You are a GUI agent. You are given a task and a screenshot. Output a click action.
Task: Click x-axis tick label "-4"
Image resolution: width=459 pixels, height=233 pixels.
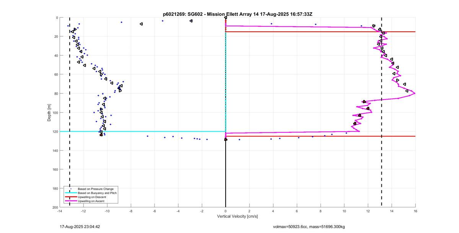pos(178,211)
